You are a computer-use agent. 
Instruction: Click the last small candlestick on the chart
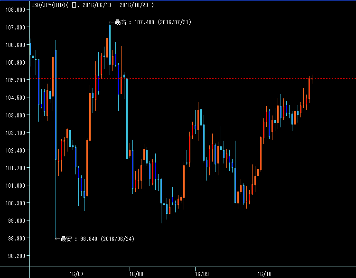pos(312,79)
